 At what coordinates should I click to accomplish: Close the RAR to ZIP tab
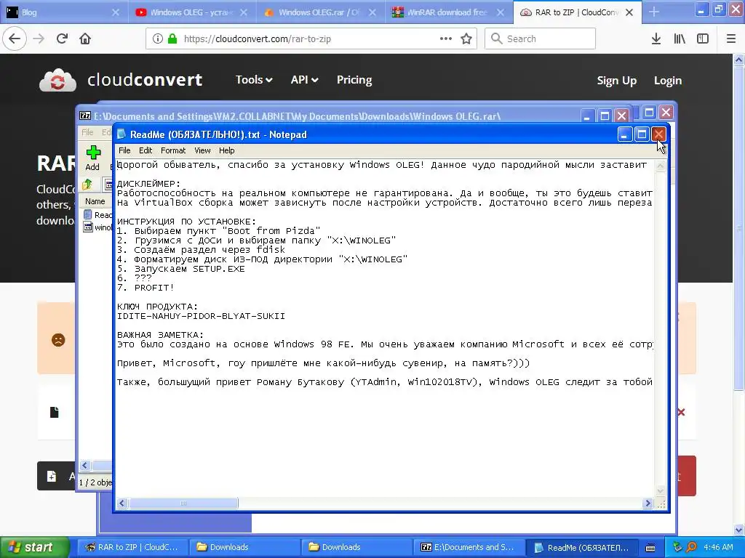pyautogui.click(x=629, y=12)
